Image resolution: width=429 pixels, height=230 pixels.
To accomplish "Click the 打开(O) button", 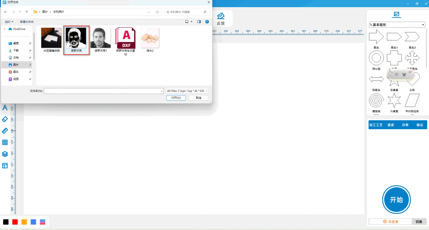I will 176,98.
